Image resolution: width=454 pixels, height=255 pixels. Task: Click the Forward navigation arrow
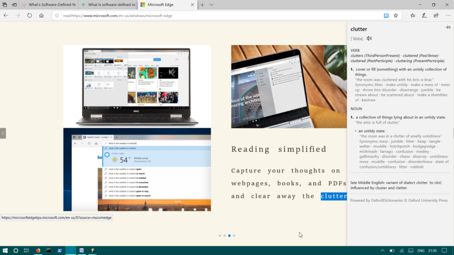tap(18, 15)
